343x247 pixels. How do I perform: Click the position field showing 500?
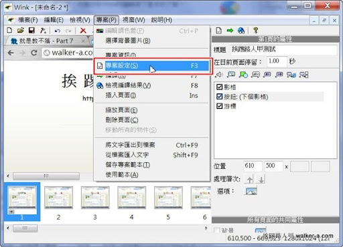click(x=273, y=166)
